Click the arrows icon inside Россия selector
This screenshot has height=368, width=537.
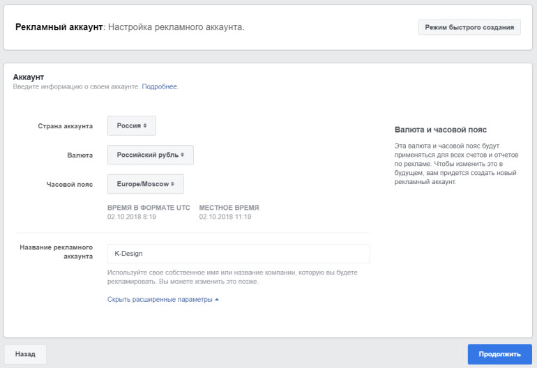click(x=145, y=126)
